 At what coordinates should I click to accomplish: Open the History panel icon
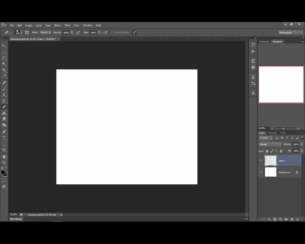tap(253, 45)
